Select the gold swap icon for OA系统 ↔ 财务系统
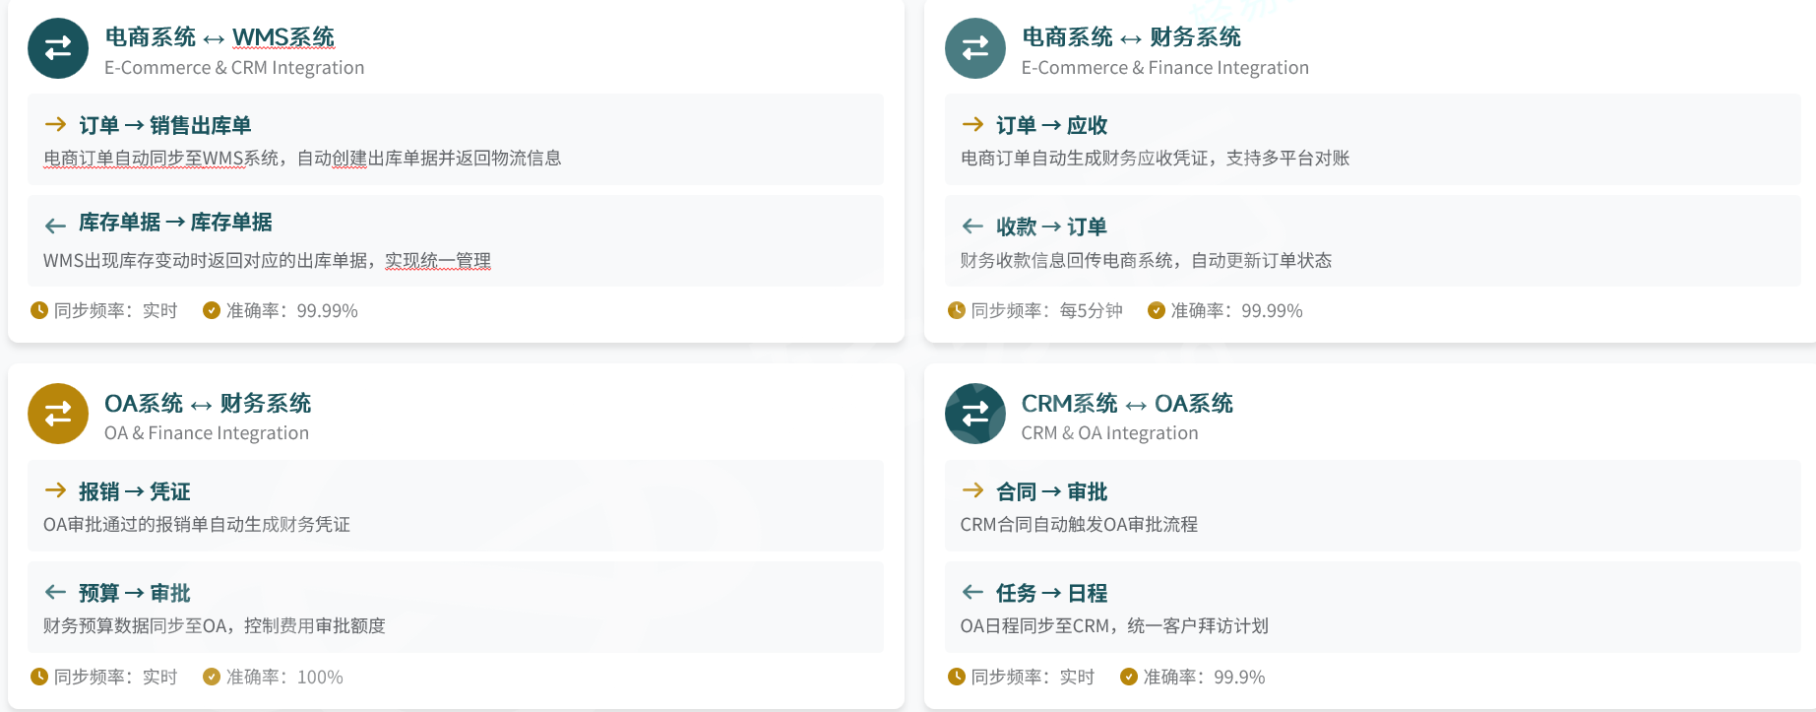Image resolution: width=1816 pixels, height=712 pixels. pos(58,414)
